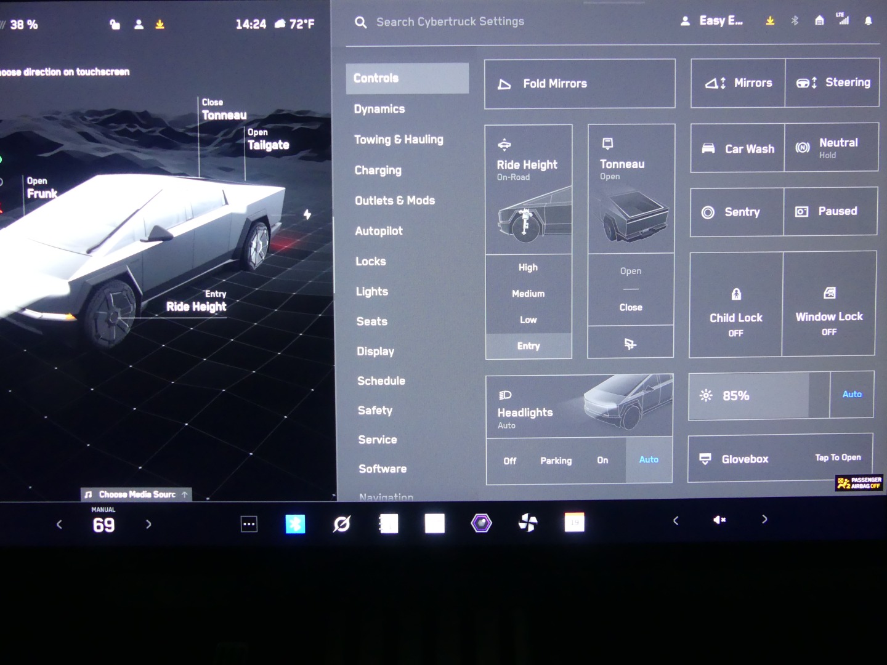887x665 pixels.
Task: Open the Software tab
Action: [383, 469]
